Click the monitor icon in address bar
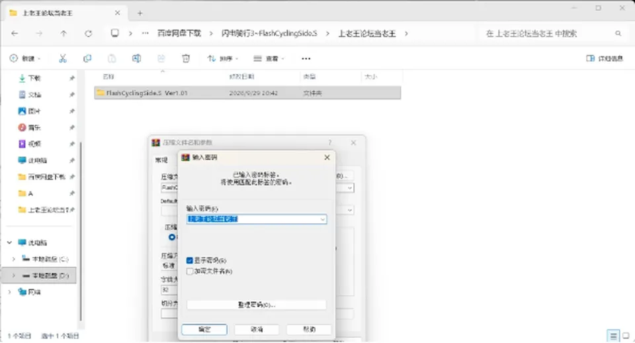The image size is (635, 343). (x=115, y=33)
